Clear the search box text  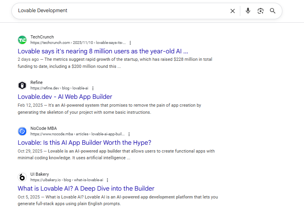click(x=232, y=11)
